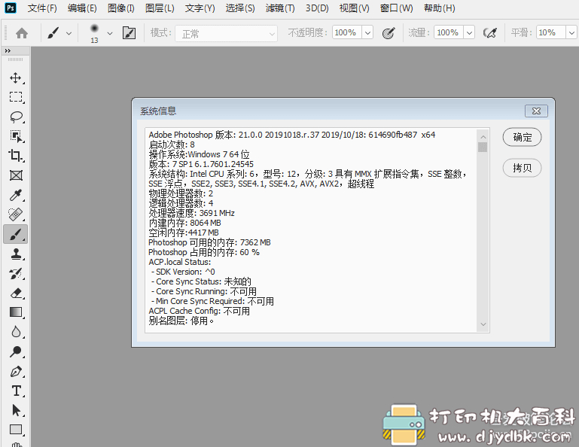The height and width of the screenshot is (447, 579).
Task: Click the '别名图层: 停用' line
Action: point(181,321)
